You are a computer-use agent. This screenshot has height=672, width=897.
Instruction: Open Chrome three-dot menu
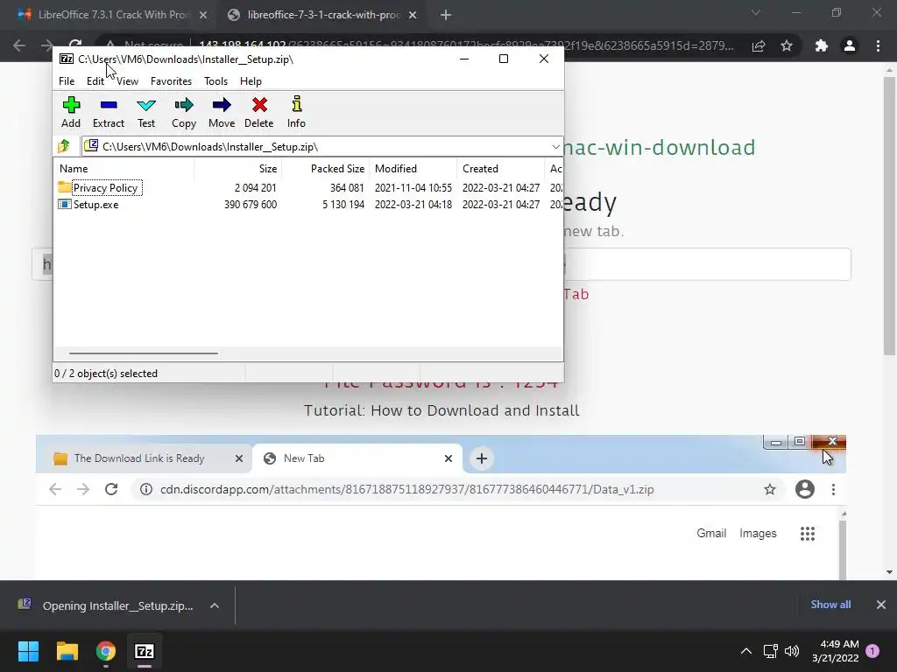coord(878,45)
